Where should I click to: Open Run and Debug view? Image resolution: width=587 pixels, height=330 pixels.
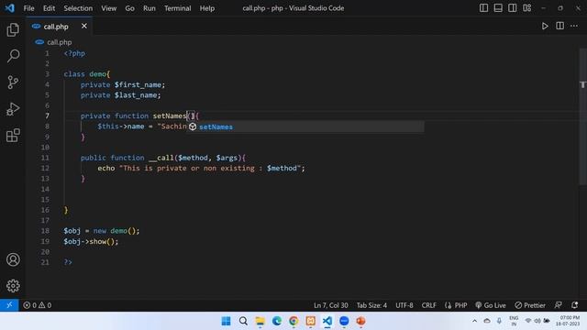pos(13,109)
